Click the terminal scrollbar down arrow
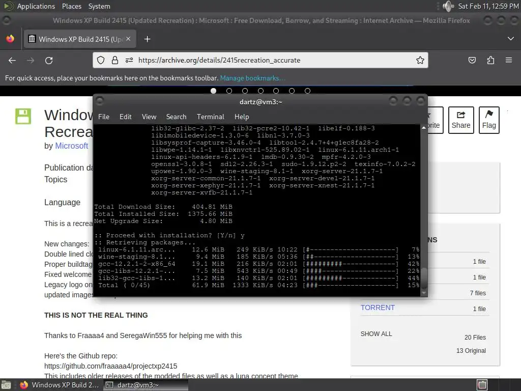This screenshot has width=521, height=391. pyautogui.click(x=424, y=293)
